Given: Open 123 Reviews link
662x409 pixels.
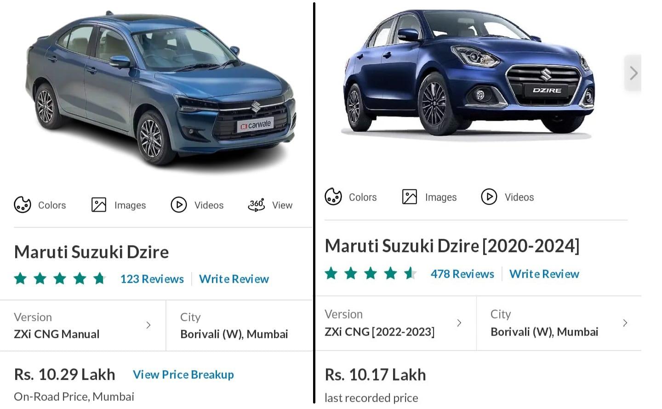Looking at the screenshot, I should pyautogui.click(x=152, y=279).
